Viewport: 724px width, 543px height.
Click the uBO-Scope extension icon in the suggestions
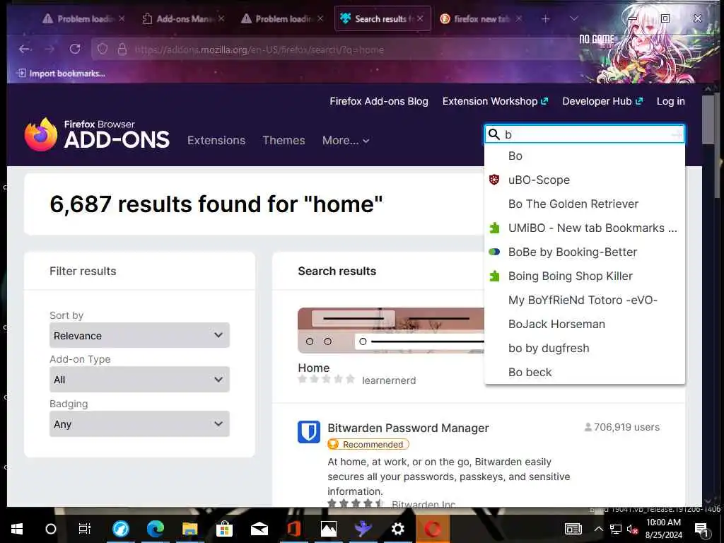pyautogui.click(x=494, y=180)
